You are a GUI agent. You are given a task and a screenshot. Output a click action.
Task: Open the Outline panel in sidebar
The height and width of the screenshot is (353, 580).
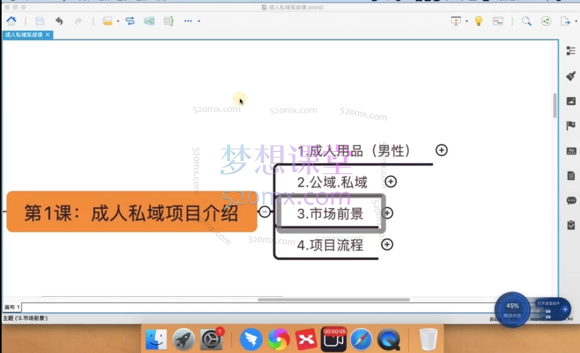pos(571,51)
